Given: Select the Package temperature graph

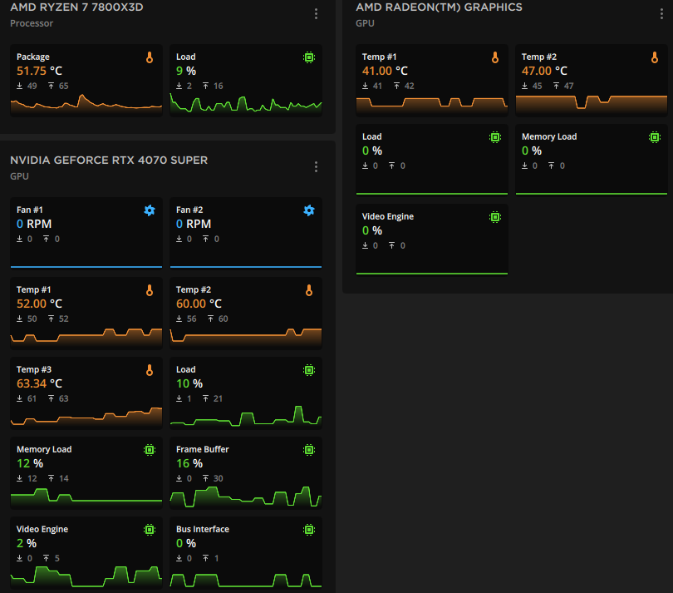Looking at the screenshot, I should (x=86, y=105).
